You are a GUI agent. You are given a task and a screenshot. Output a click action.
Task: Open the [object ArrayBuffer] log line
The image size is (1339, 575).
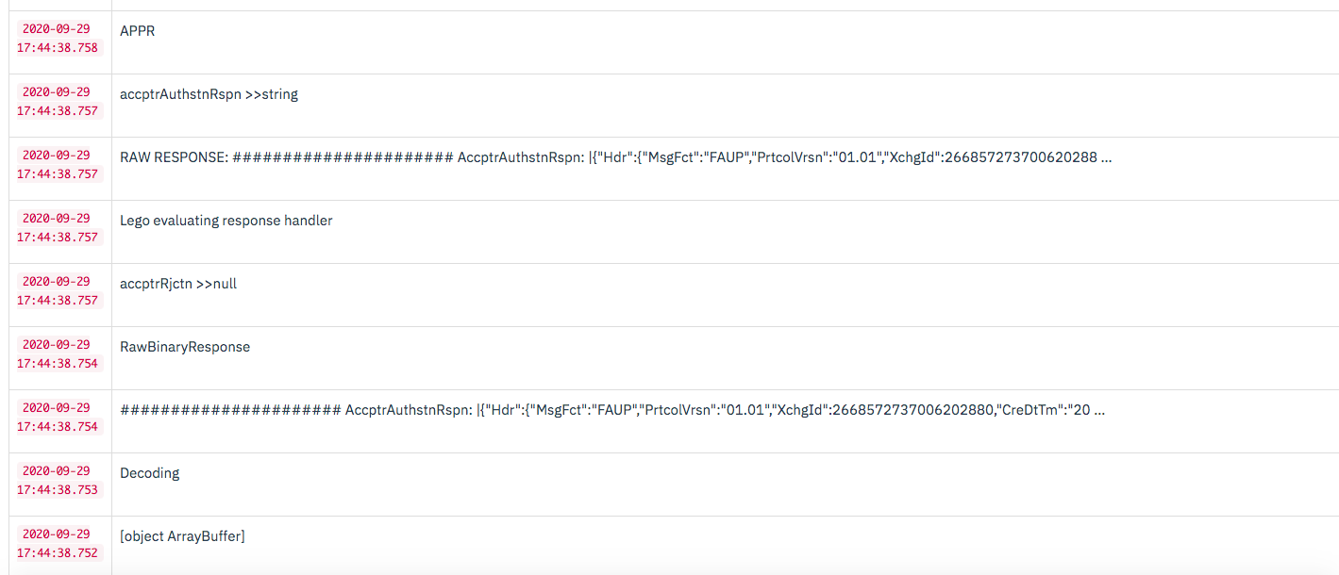click(x=182, y=536)
